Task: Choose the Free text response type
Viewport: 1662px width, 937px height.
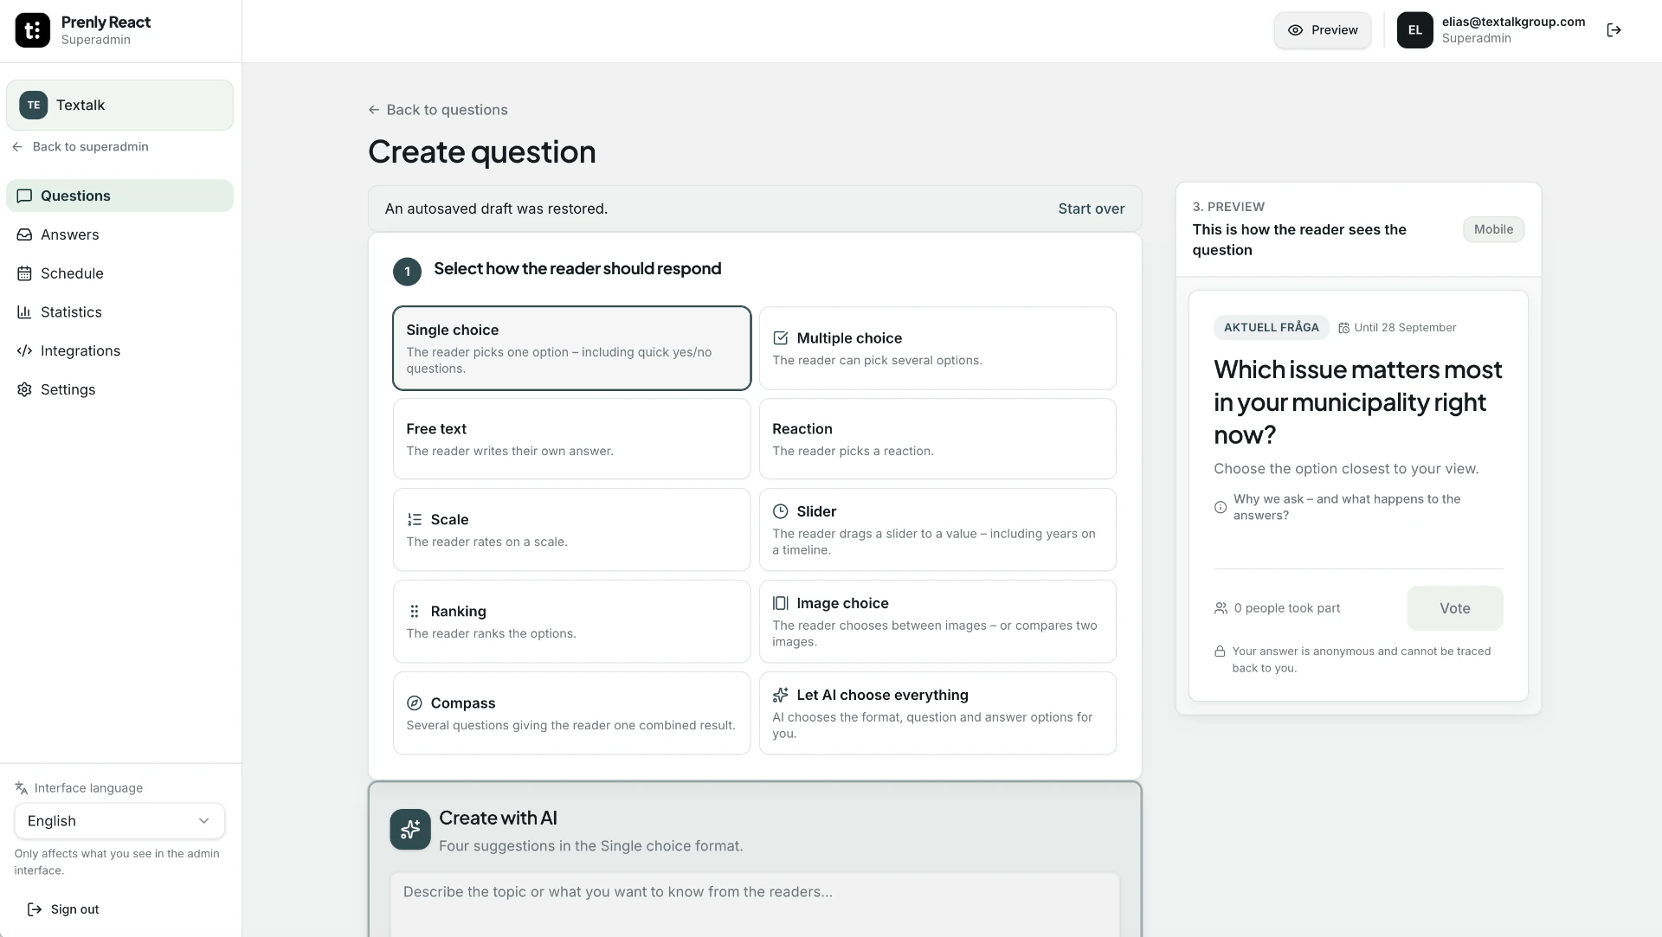Action: click(571, 439)
